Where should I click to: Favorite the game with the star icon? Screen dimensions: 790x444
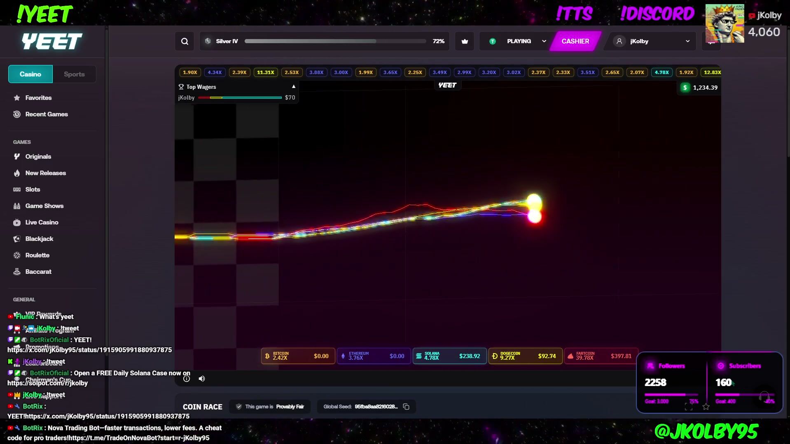pos(706,407)
